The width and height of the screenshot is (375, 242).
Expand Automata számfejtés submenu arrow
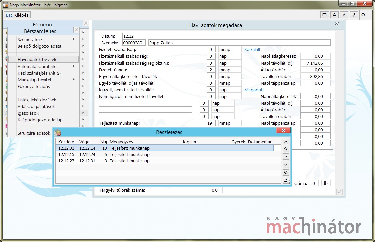point(74,66)
